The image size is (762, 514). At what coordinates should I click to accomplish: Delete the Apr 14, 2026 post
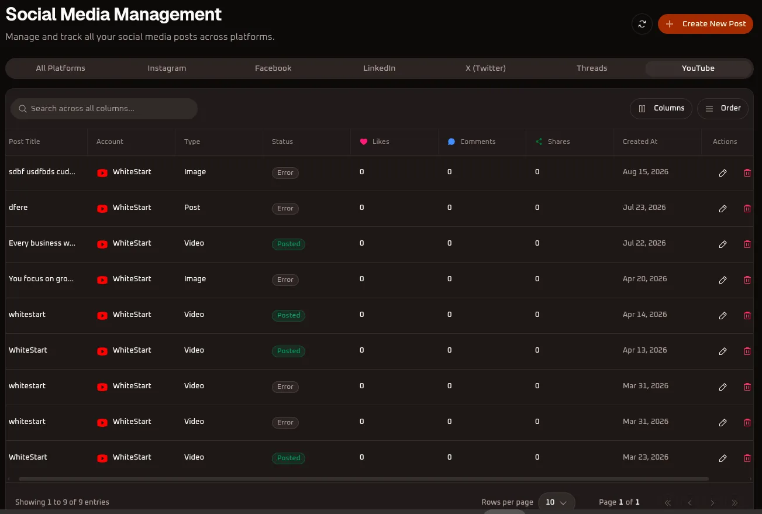[747, 316]
